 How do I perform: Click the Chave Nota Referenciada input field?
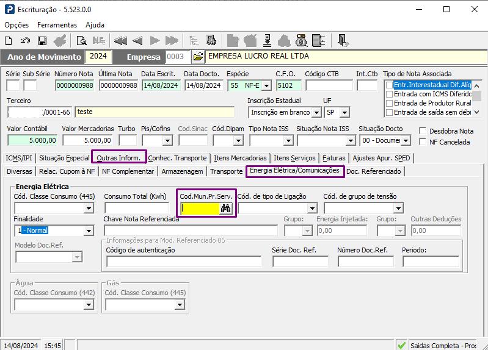tap(191, 230)
